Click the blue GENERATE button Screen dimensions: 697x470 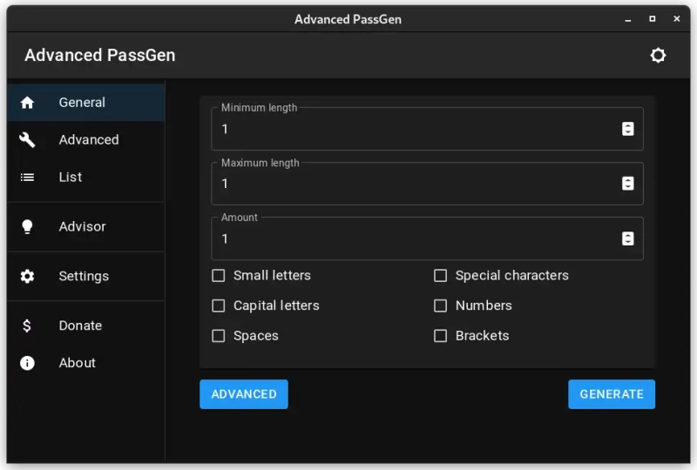click(x=612, y=394)
